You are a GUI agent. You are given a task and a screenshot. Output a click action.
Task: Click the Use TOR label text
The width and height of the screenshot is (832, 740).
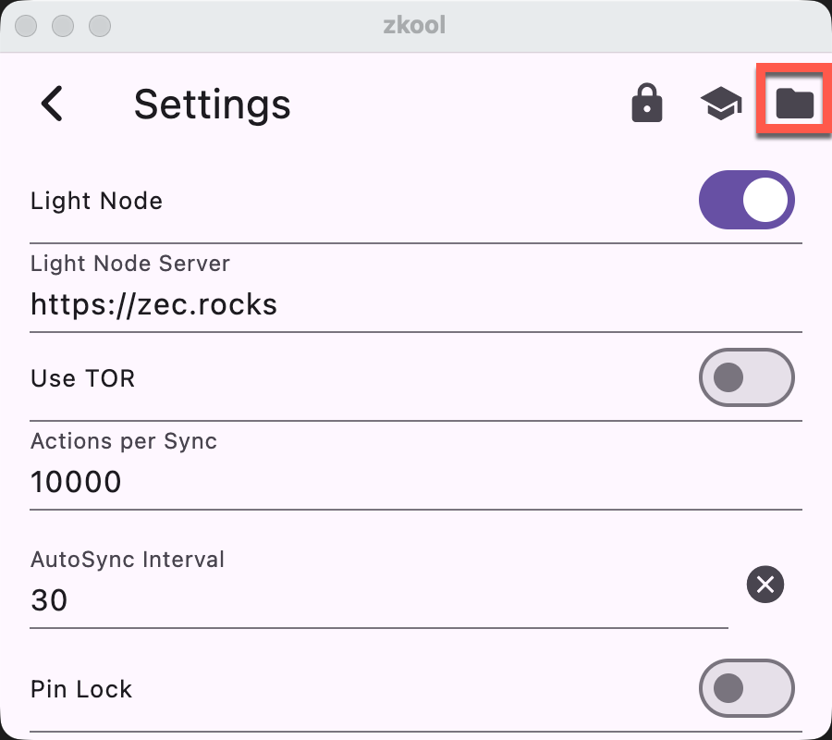[x=82, y=378]
